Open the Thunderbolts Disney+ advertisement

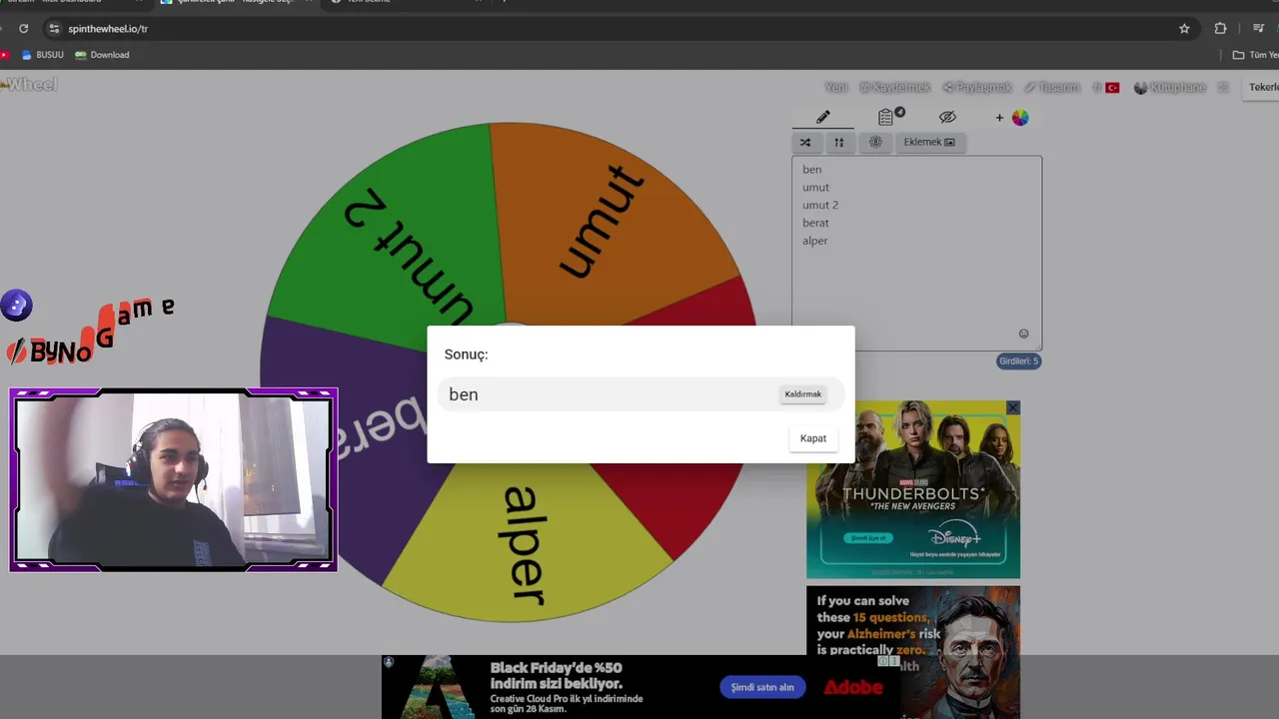click(913, 489)
